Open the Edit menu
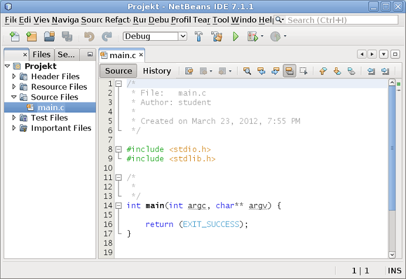Image resolution: width=406 pixels, height=279 pixels. click(25, 20)
